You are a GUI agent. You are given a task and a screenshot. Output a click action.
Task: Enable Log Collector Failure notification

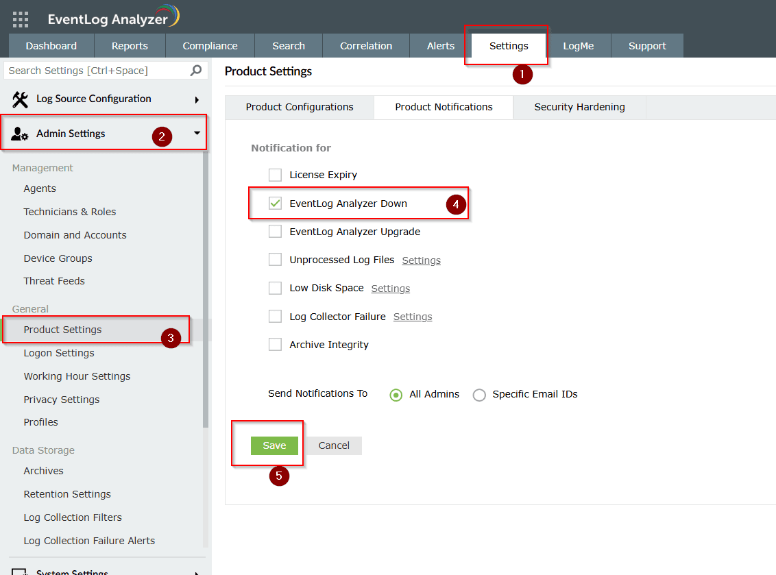tap(275, 316)
